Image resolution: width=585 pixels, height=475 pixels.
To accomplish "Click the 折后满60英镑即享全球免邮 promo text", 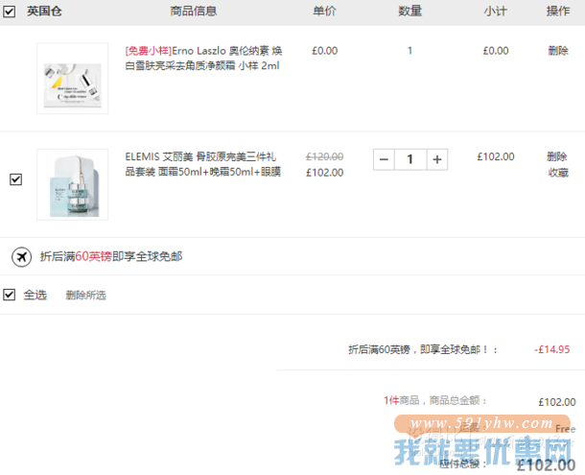I will (x=111, y=256).
